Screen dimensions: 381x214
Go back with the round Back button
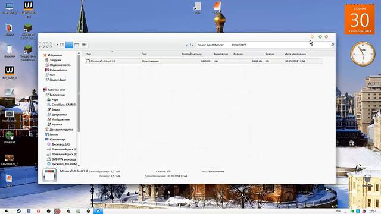(42, 45)
